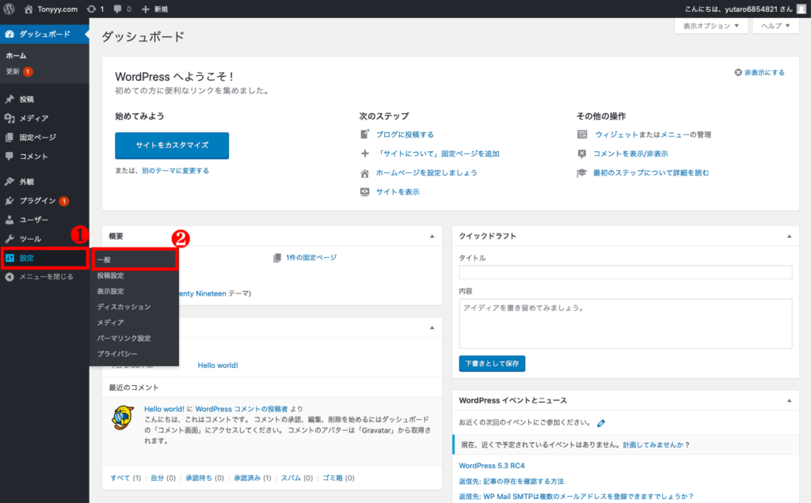Click the edit icon beside ブログに投稿する
This screenshot has width=811, height=503.
coord(364,134)
